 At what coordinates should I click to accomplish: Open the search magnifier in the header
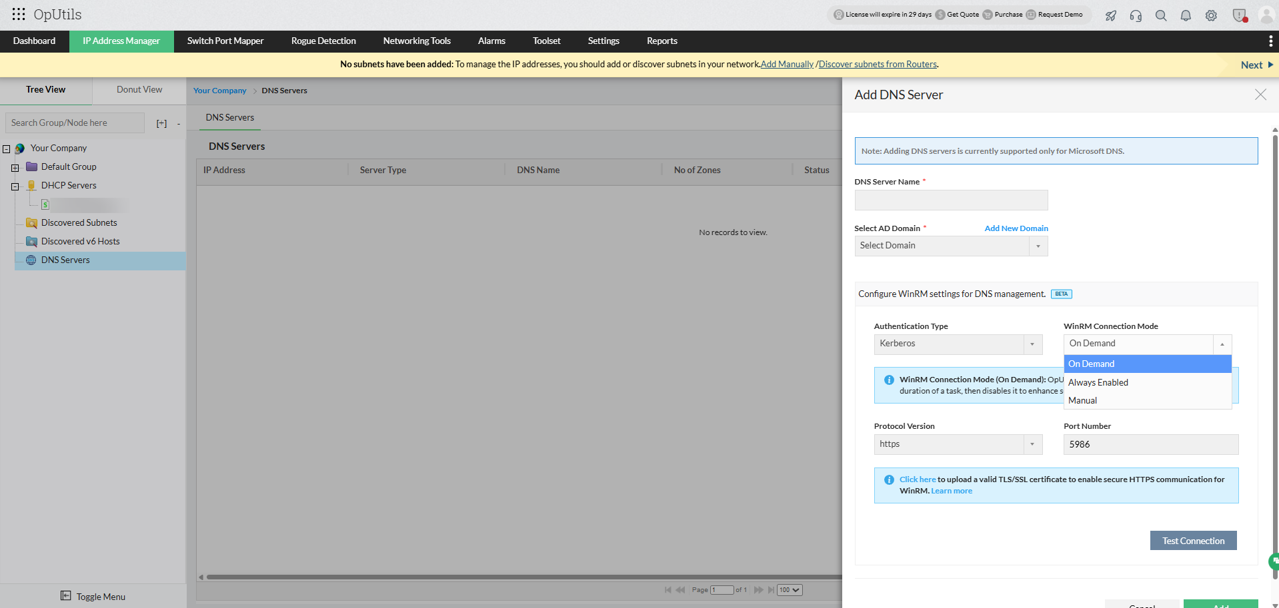coord(1161,15)
